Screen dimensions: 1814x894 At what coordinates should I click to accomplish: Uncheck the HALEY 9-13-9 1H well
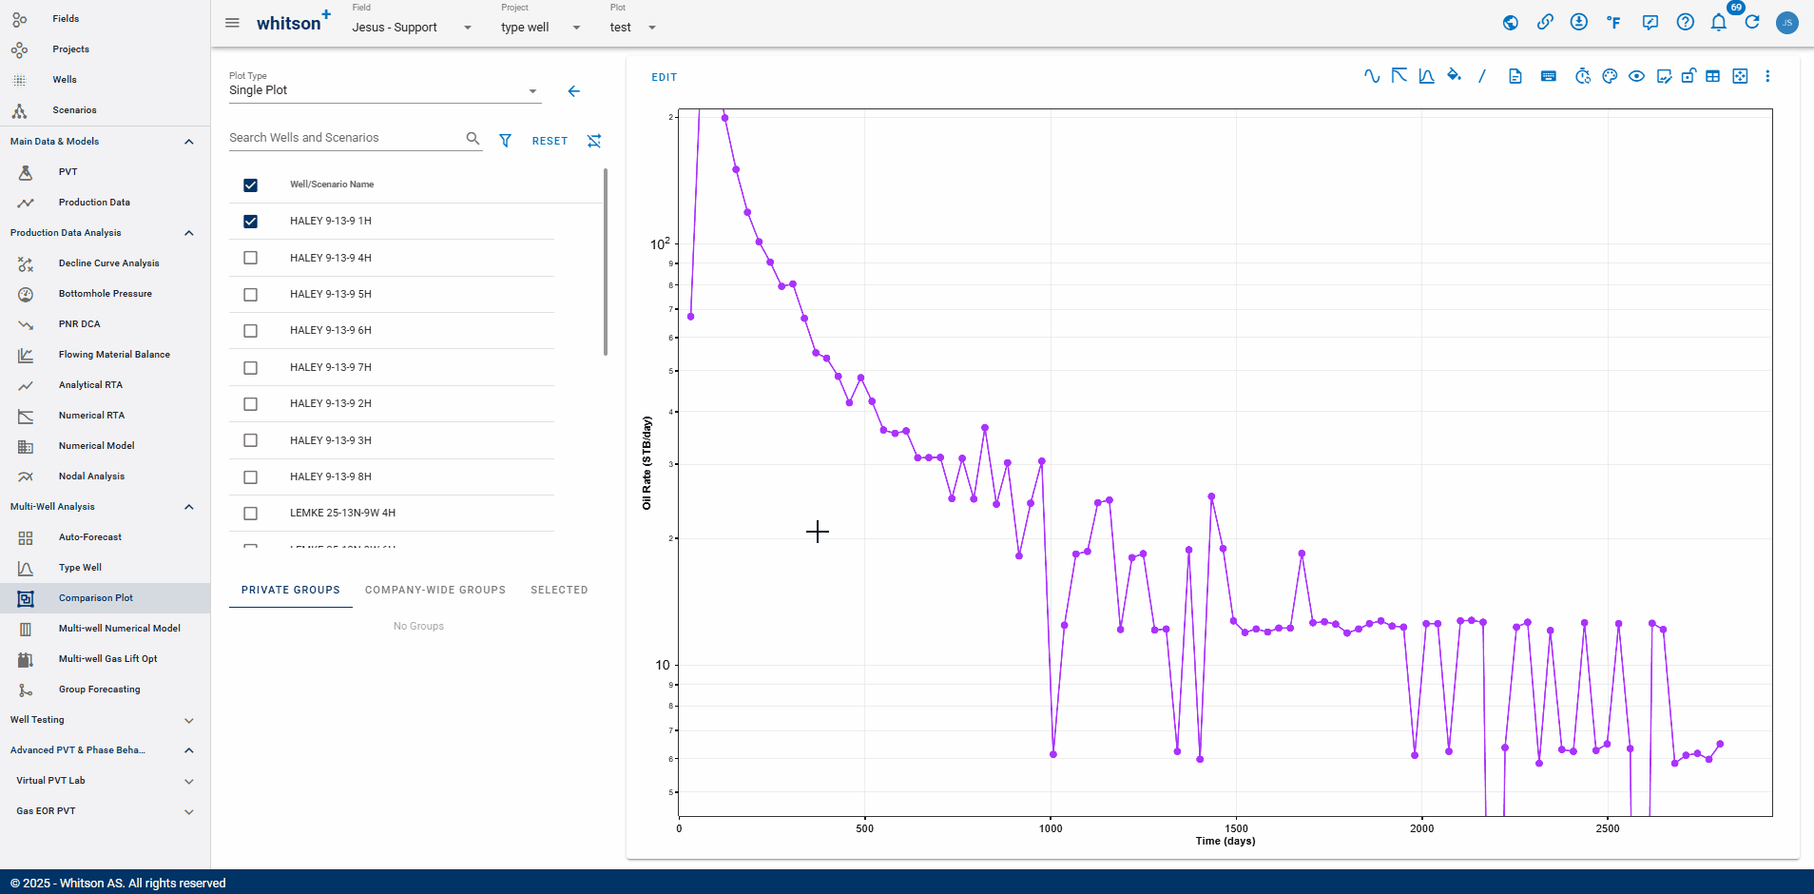tap(250, 221)
